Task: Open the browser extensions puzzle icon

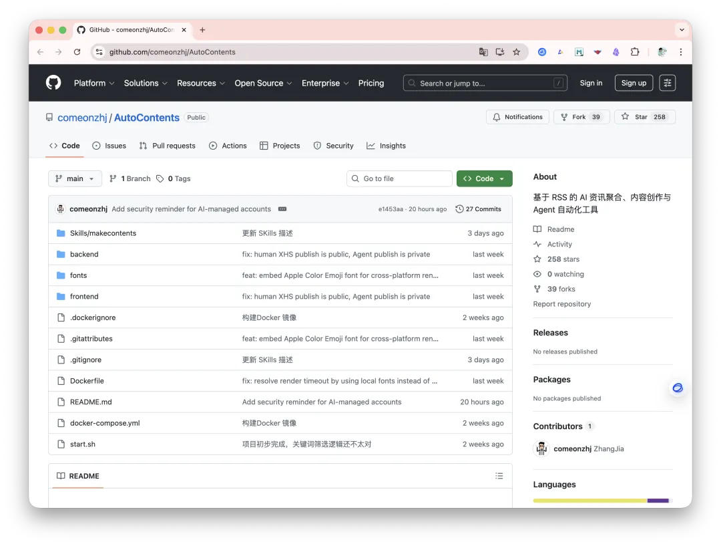Action: 635,52
